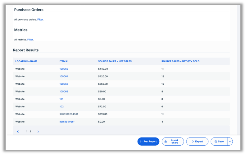The width and height of the screenshot is (246, 155).
Task: Click the Insert chart button
Action: coord(173,141)
